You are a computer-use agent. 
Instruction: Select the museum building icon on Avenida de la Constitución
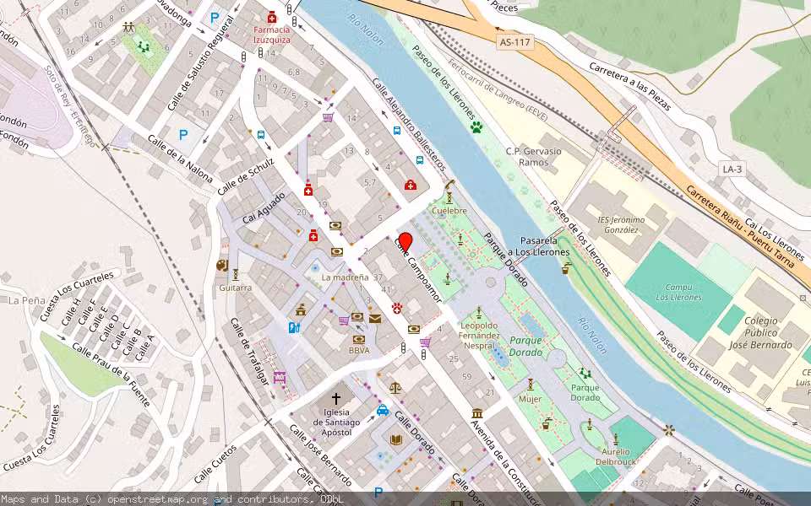[476, 413]
